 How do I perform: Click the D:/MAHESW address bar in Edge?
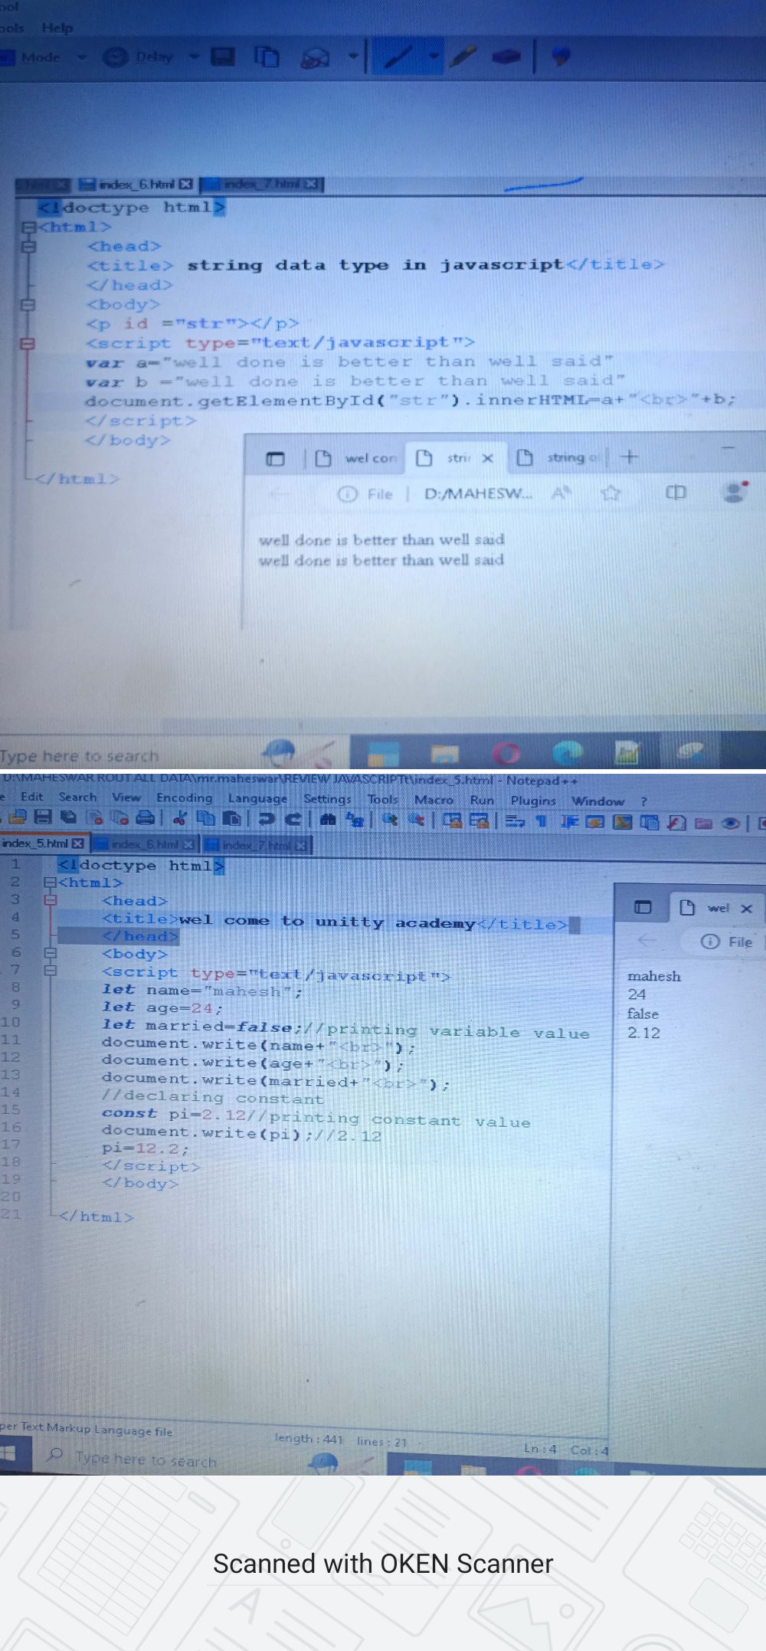(477, 493)
